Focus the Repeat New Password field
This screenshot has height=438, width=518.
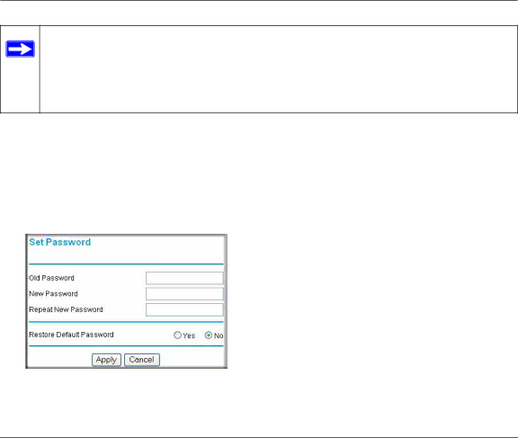(x=184, y=309)
